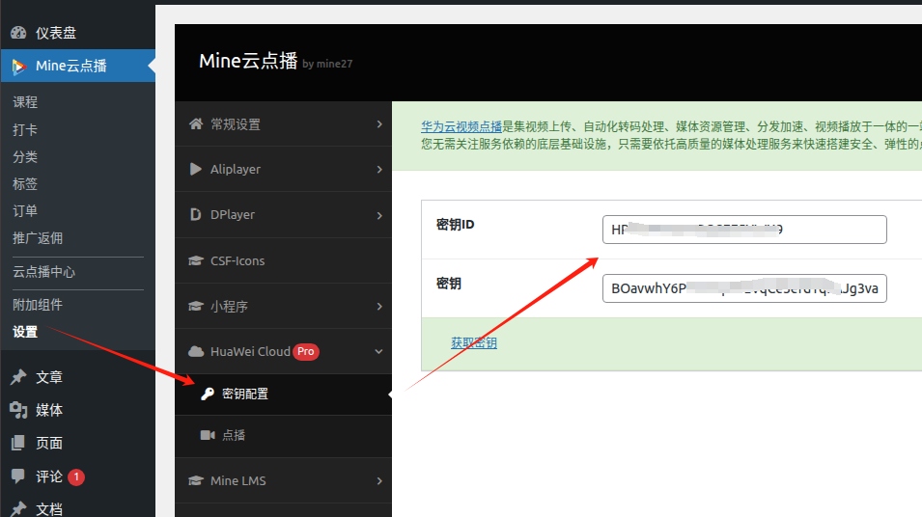Click the Mine云点播 play logo icon
The height and width of the screenshot is (517, 922).
pos(18,67)
